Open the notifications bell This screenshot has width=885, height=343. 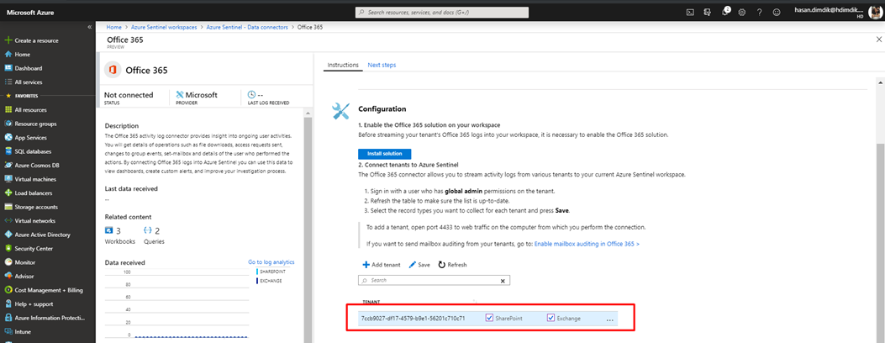pyautogui.click(x=725, y=12)
